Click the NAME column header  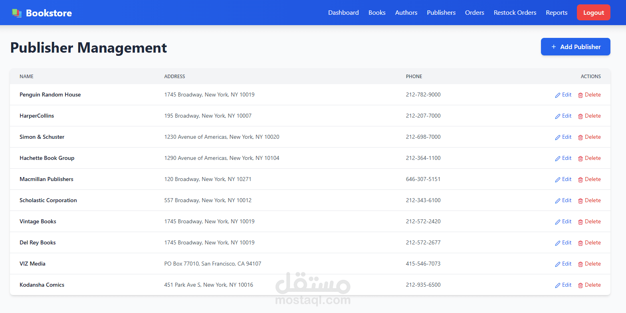[26, 76]
